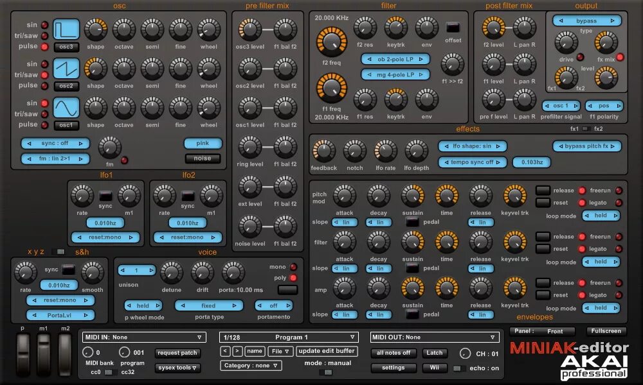
Task: Open the Program 1 preset dropdown
Action: [289, 337]
